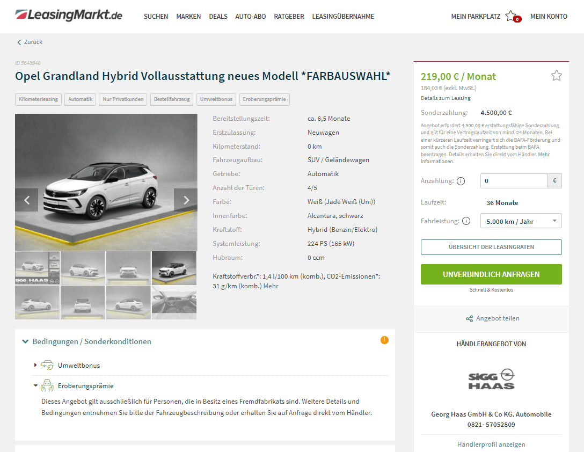Click into the Anzahlung amount field

point(514,181)
